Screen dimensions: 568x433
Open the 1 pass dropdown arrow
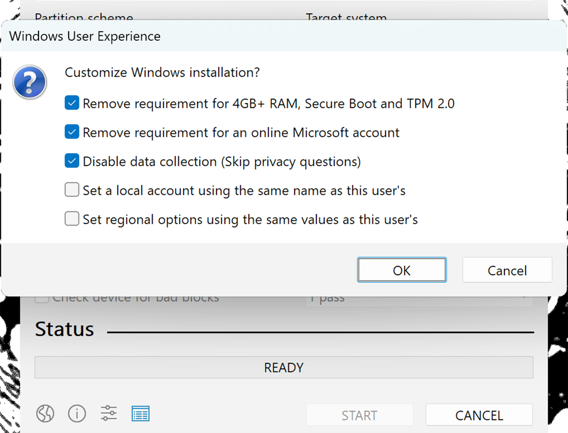pyautogui.click(x=525, y=297)
